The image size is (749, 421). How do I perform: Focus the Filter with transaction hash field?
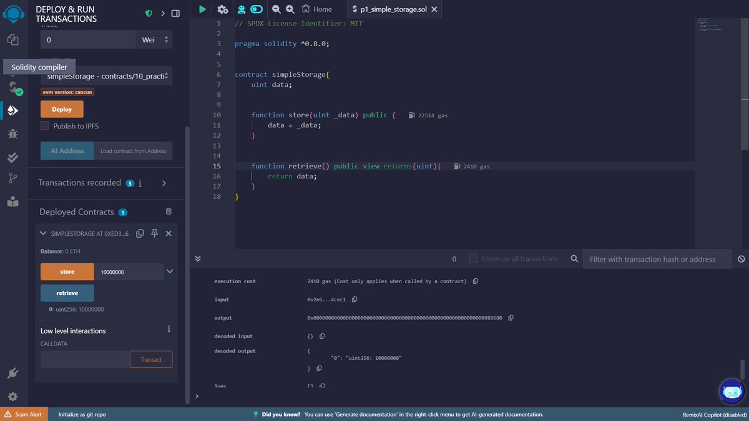pos(657,259)
